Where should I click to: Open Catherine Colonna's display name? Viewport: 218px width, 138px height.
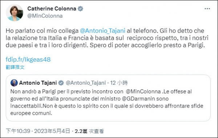(52, 9)
